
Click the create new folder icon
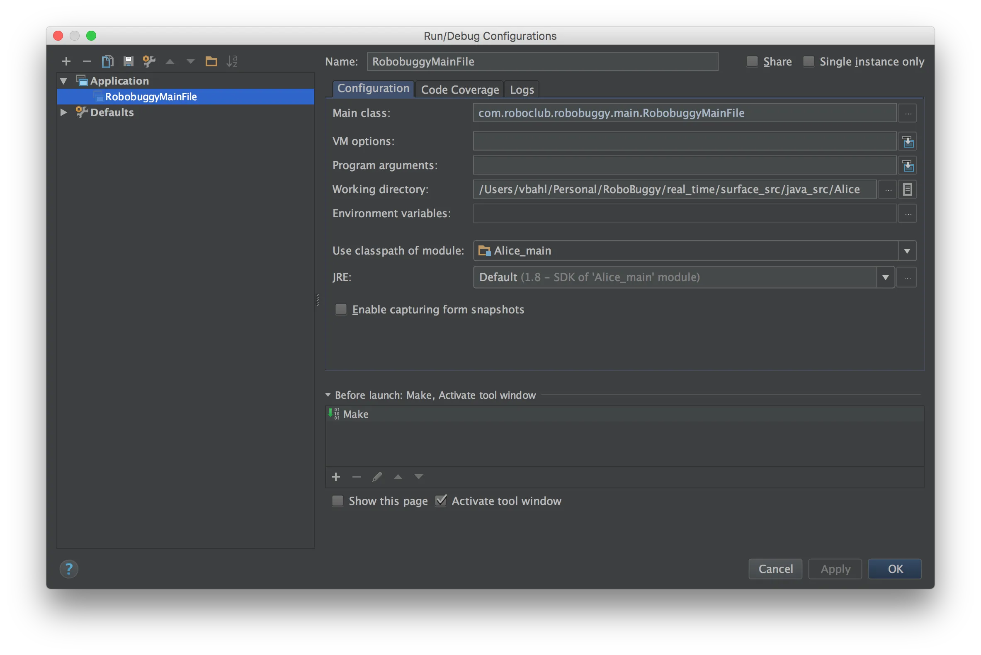coord(211,62)
